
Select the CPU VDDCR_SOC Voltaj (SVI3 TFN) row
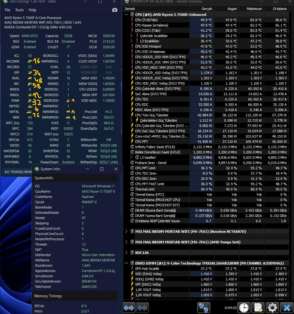[206, 78]
